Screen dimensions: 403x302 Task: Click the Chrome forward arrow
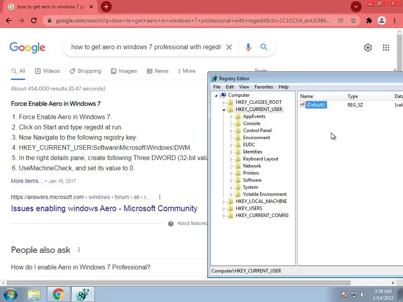coord(21,20)
